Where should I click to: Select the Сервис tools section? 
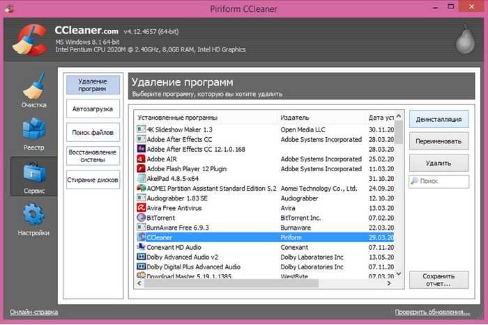pyautogui.click(x=33, y=177)
